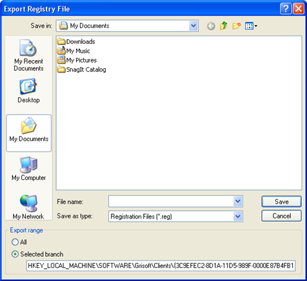Click the title bar Help question button

(286, 9)
